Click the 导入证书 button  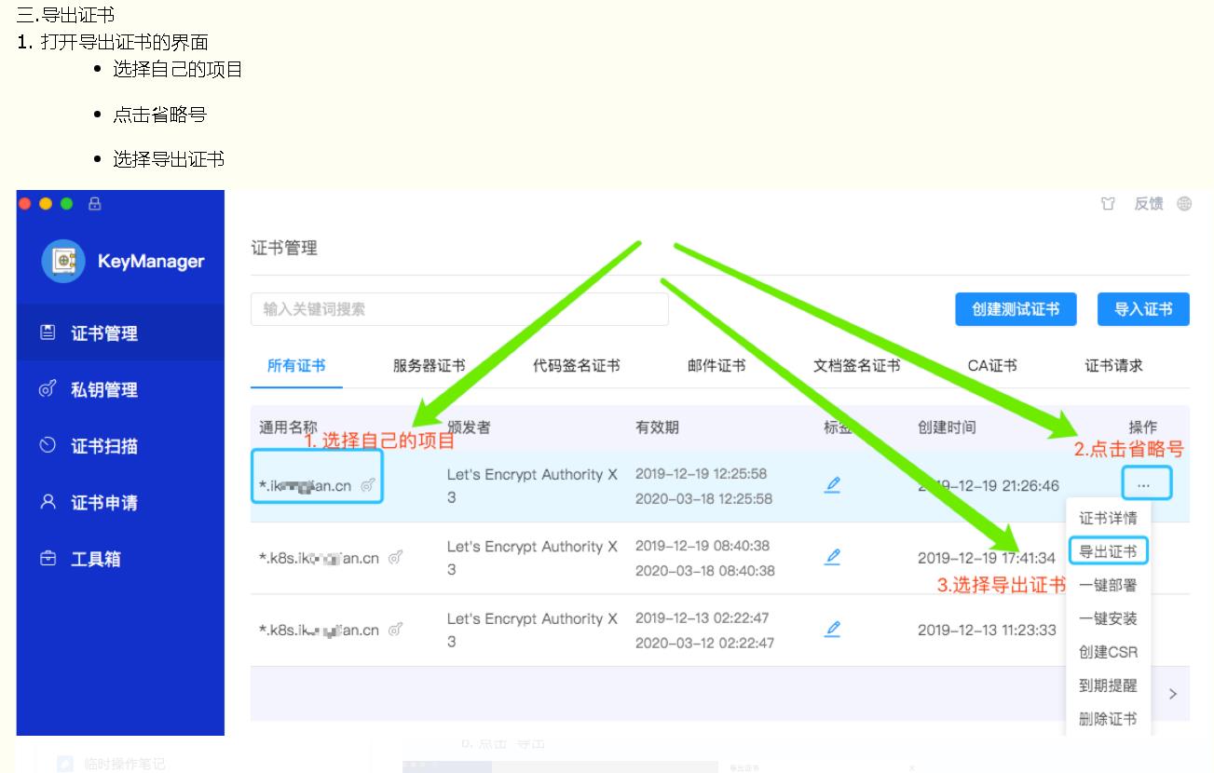(1143, 309)
